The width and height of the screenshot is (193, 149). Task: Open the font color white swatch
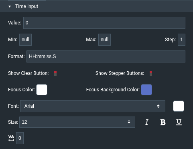tap(179, 106)
